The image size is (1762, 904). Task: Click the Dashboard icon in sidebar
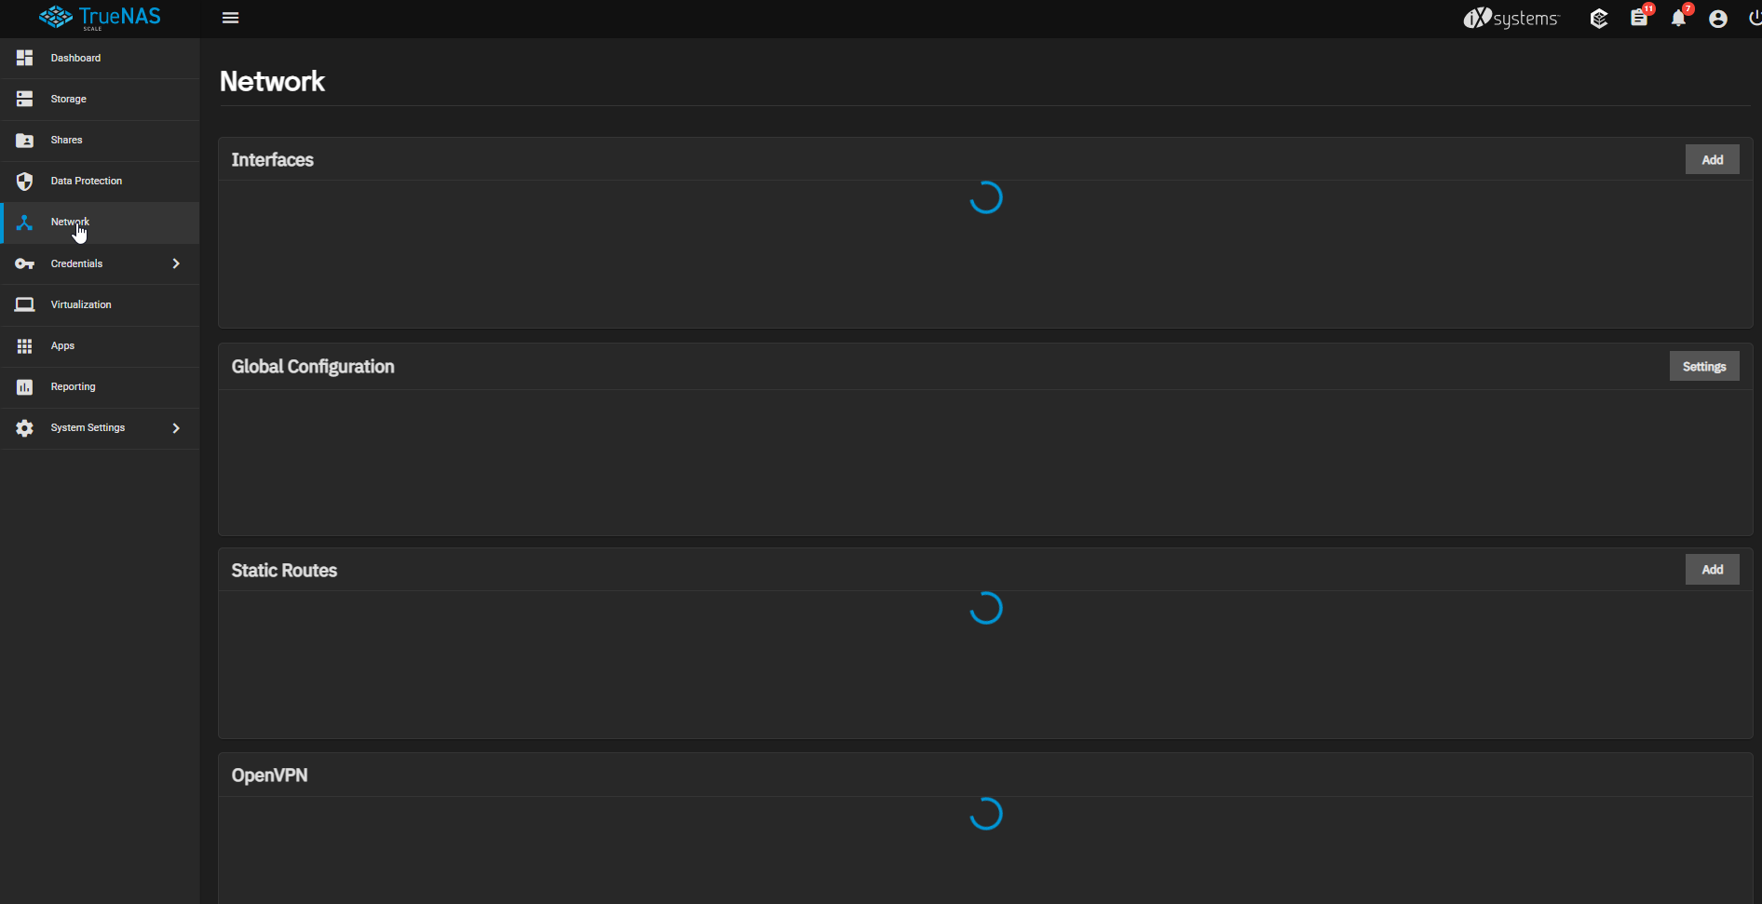tap(25, 58)
